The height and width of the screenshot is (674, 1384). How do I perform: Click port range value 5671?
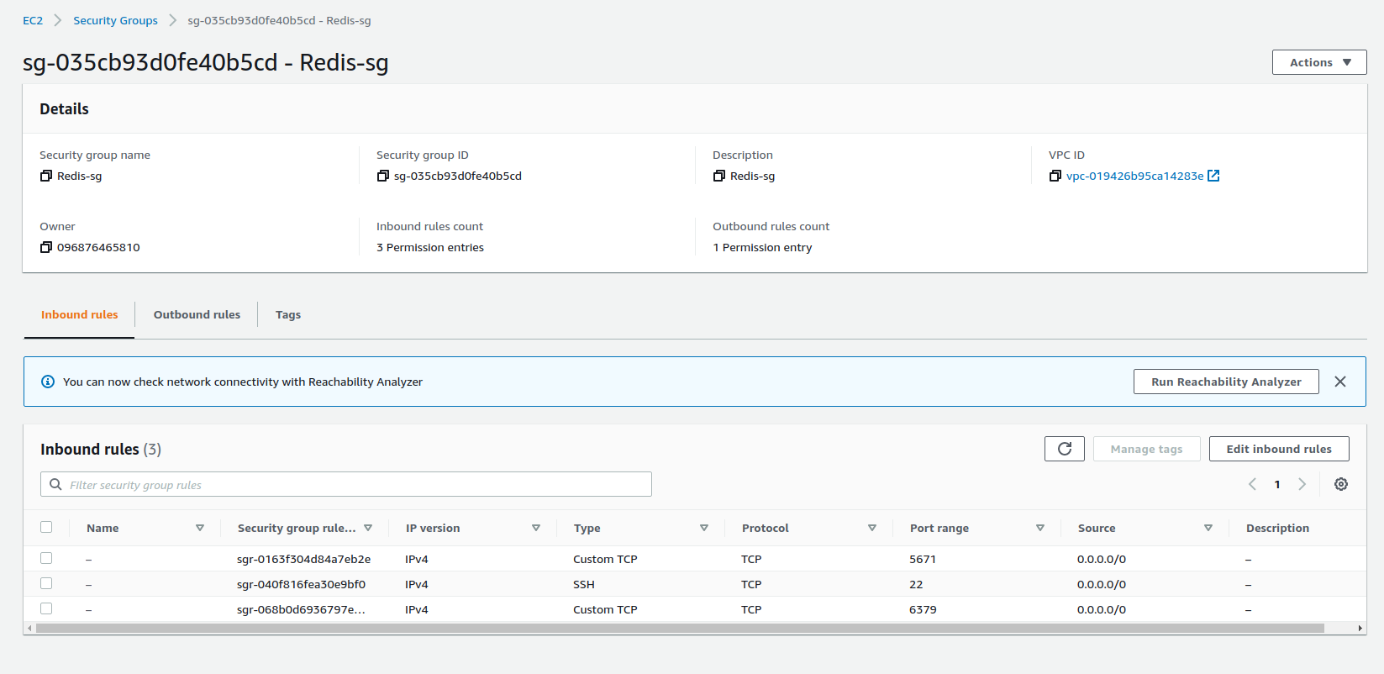pyautogui.click(x=923, y=559)
